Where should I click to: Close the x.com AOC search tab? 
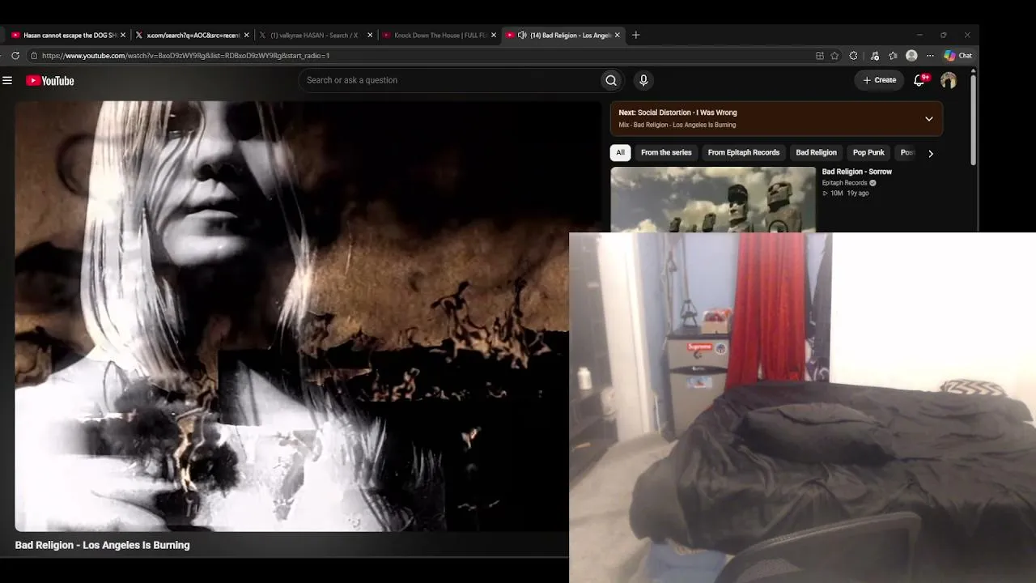pos(246,36)
